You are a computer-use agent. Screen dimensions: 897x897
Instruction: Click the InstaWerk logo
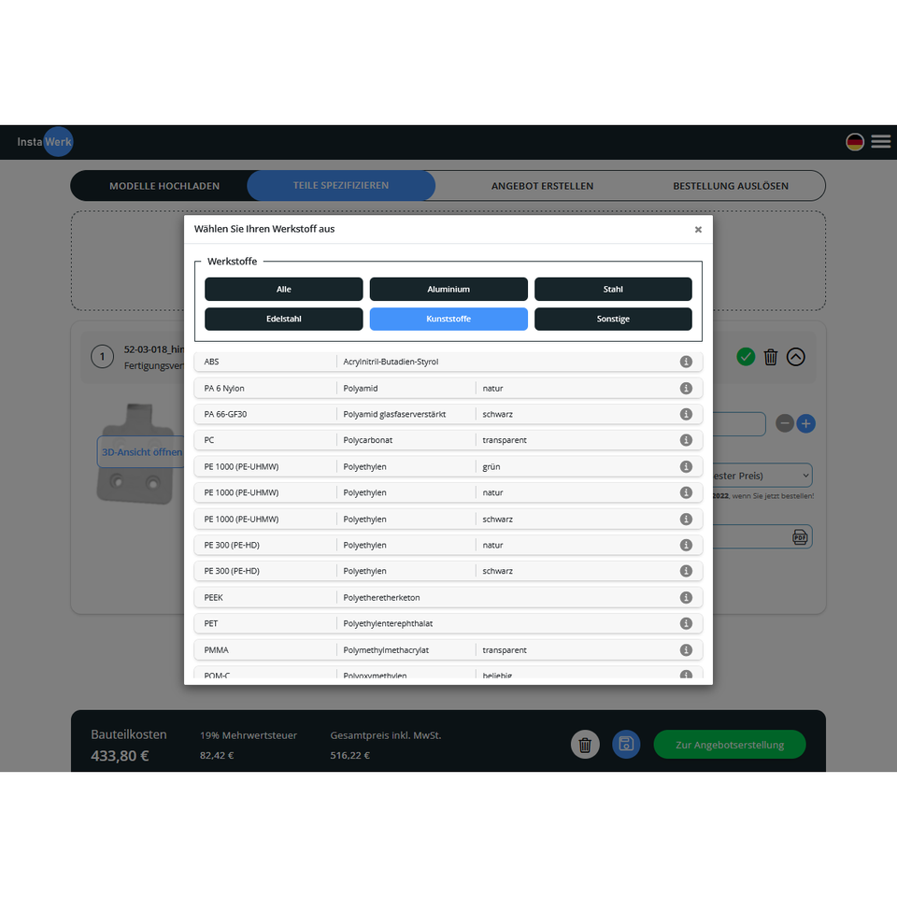(45, 141)
